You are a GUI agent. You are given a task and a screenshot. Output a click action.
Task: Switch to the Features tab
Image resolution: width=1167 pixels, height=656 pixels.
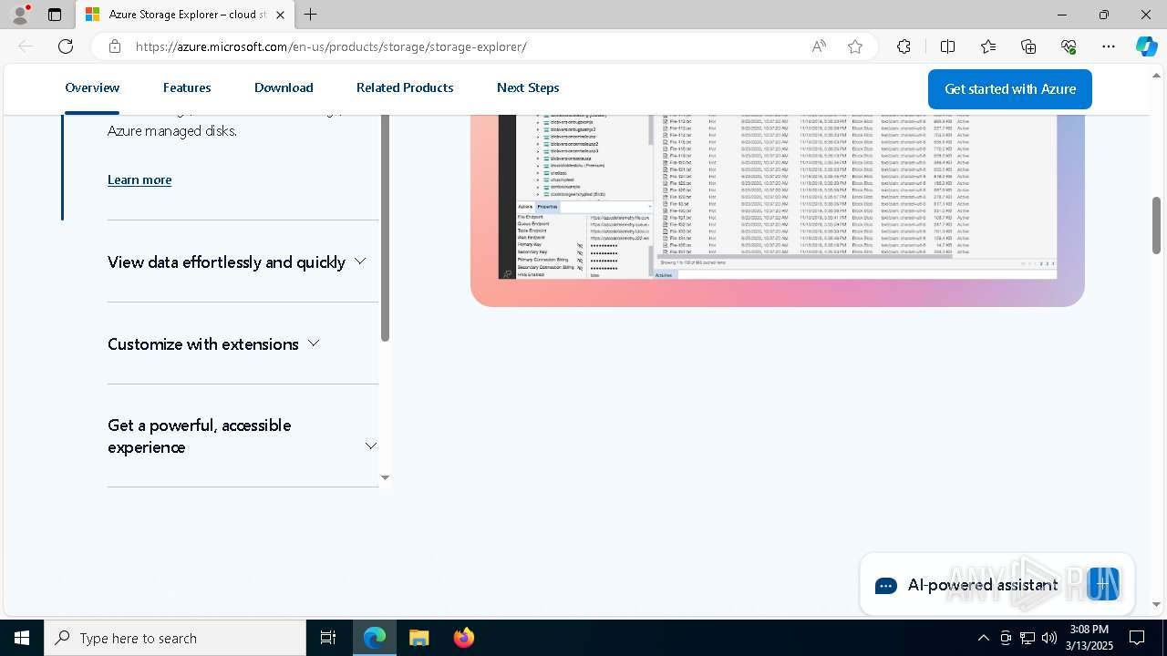click(x=187, y=87)
